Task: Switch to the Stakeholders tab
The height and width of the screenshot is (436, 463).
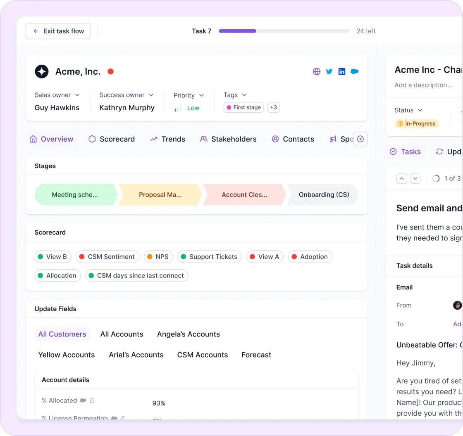Action: tap(228, 139)
